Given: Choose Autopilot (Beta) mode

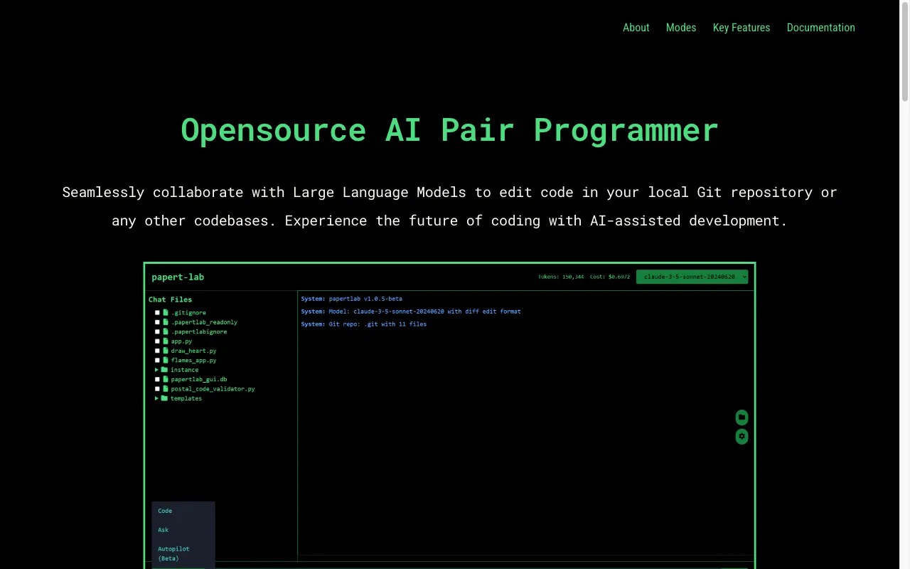Looking at the screenshot, I should tap(173, 553).
